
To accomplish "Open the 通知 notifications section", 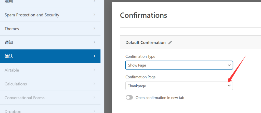I will (9, 42).
